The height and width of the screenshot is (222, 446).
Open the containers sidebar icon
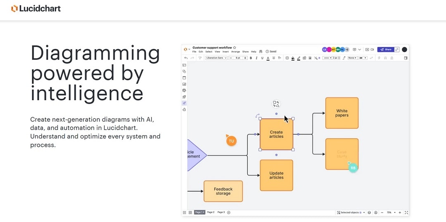tap(184, 78)
